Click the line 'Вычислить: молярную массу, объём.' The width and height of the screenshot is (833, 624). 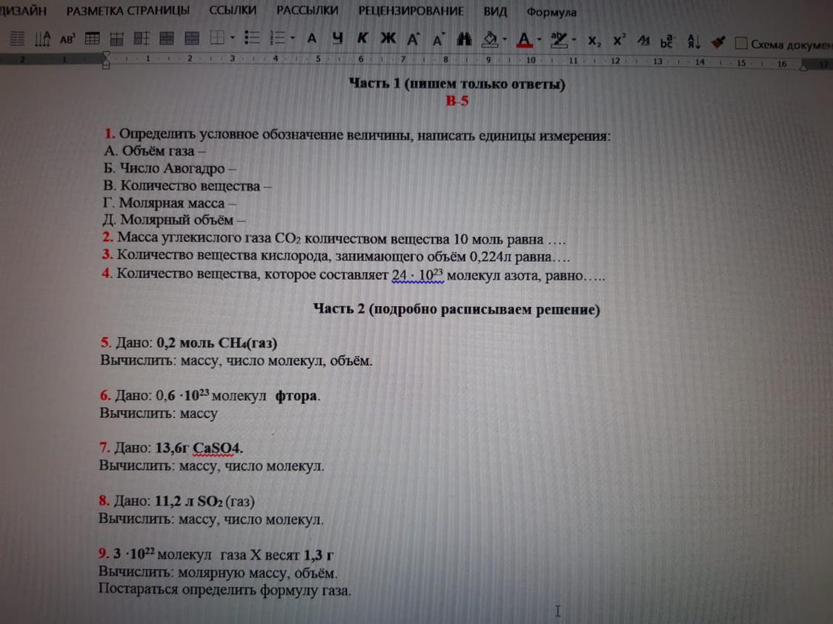click(218, 572)
